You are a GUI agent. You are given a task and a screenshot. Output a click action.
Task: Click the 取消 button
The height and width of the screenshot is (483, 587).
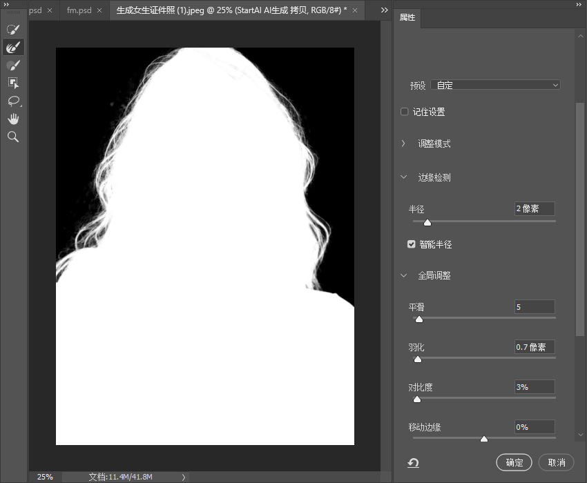pyautogui.click(x=557, y=462)
